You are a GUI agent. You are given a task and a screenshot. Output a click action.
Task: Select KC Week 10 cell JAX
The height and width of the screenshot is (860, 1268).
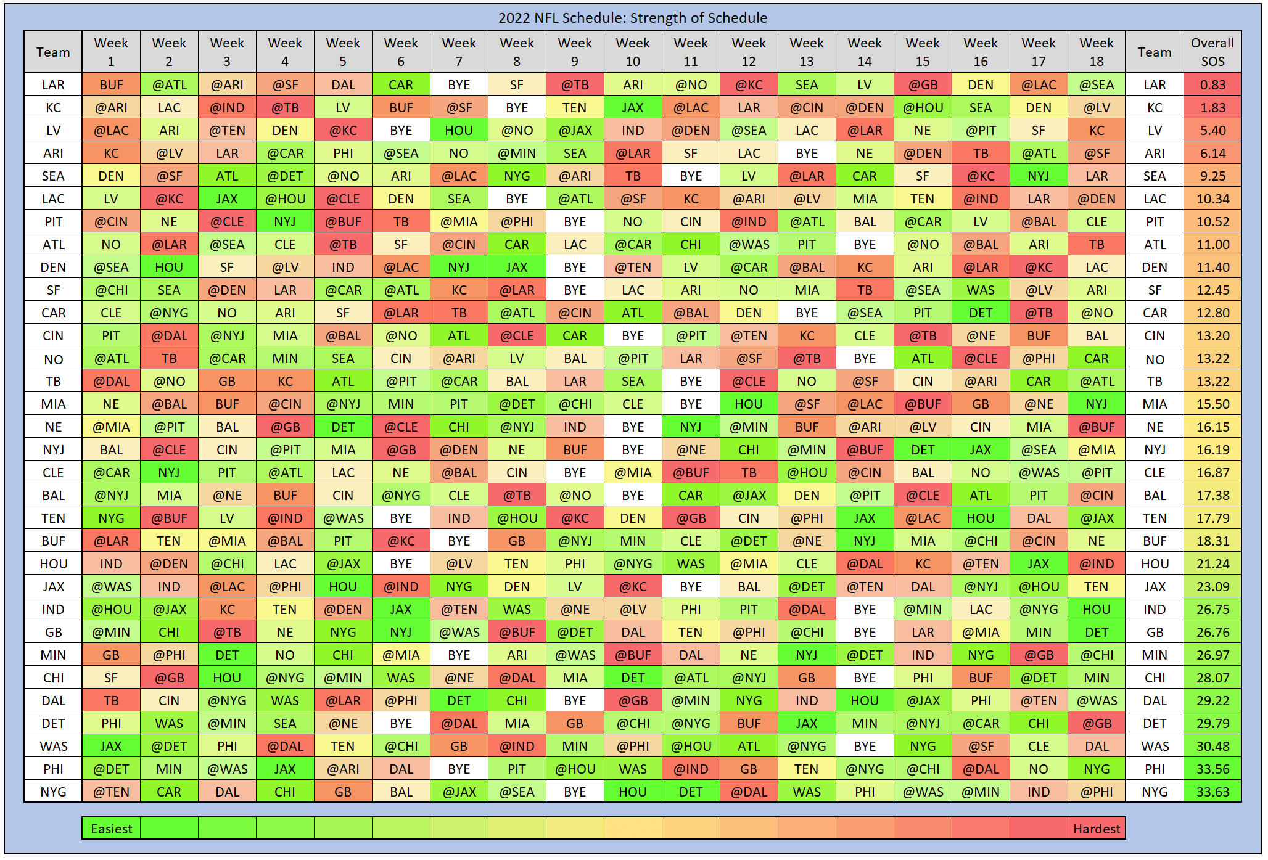[633, 107]
